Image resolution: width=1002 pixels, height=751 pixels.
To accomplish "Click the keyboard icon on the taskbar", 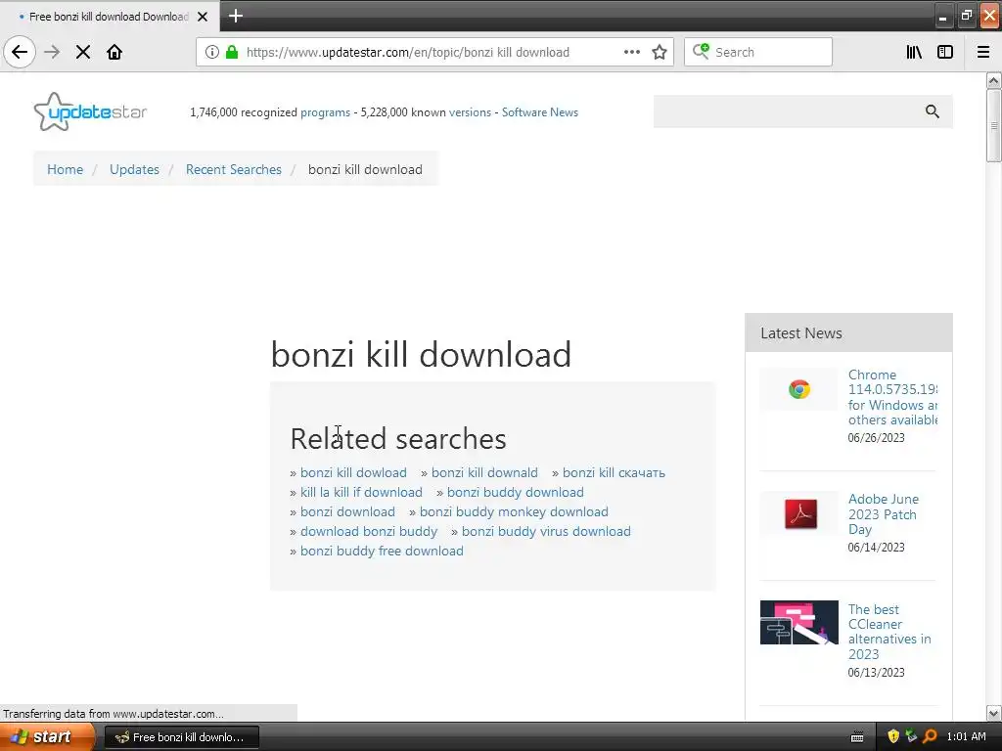I will point(857,737).
